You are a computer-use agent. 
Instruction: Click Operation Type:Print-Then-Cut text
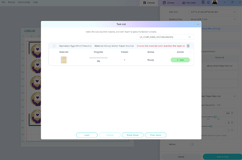point(75,46)
